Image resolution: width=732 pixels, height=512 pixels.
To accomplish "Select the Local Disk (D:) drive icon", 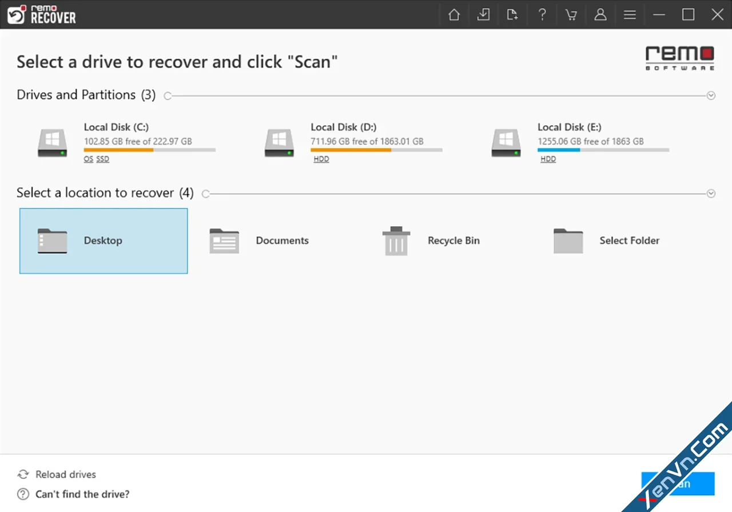I will click(279, 142).
